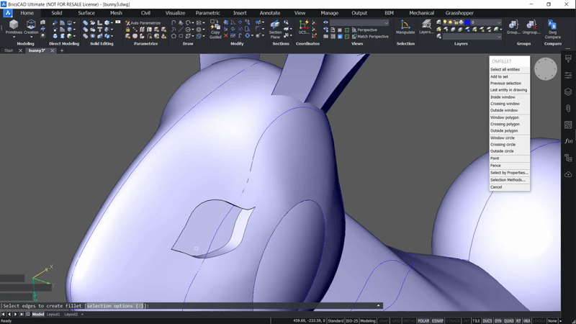Open the layers stack icon in right sidebar
576x324 pixels.
[x=568, y=92]
